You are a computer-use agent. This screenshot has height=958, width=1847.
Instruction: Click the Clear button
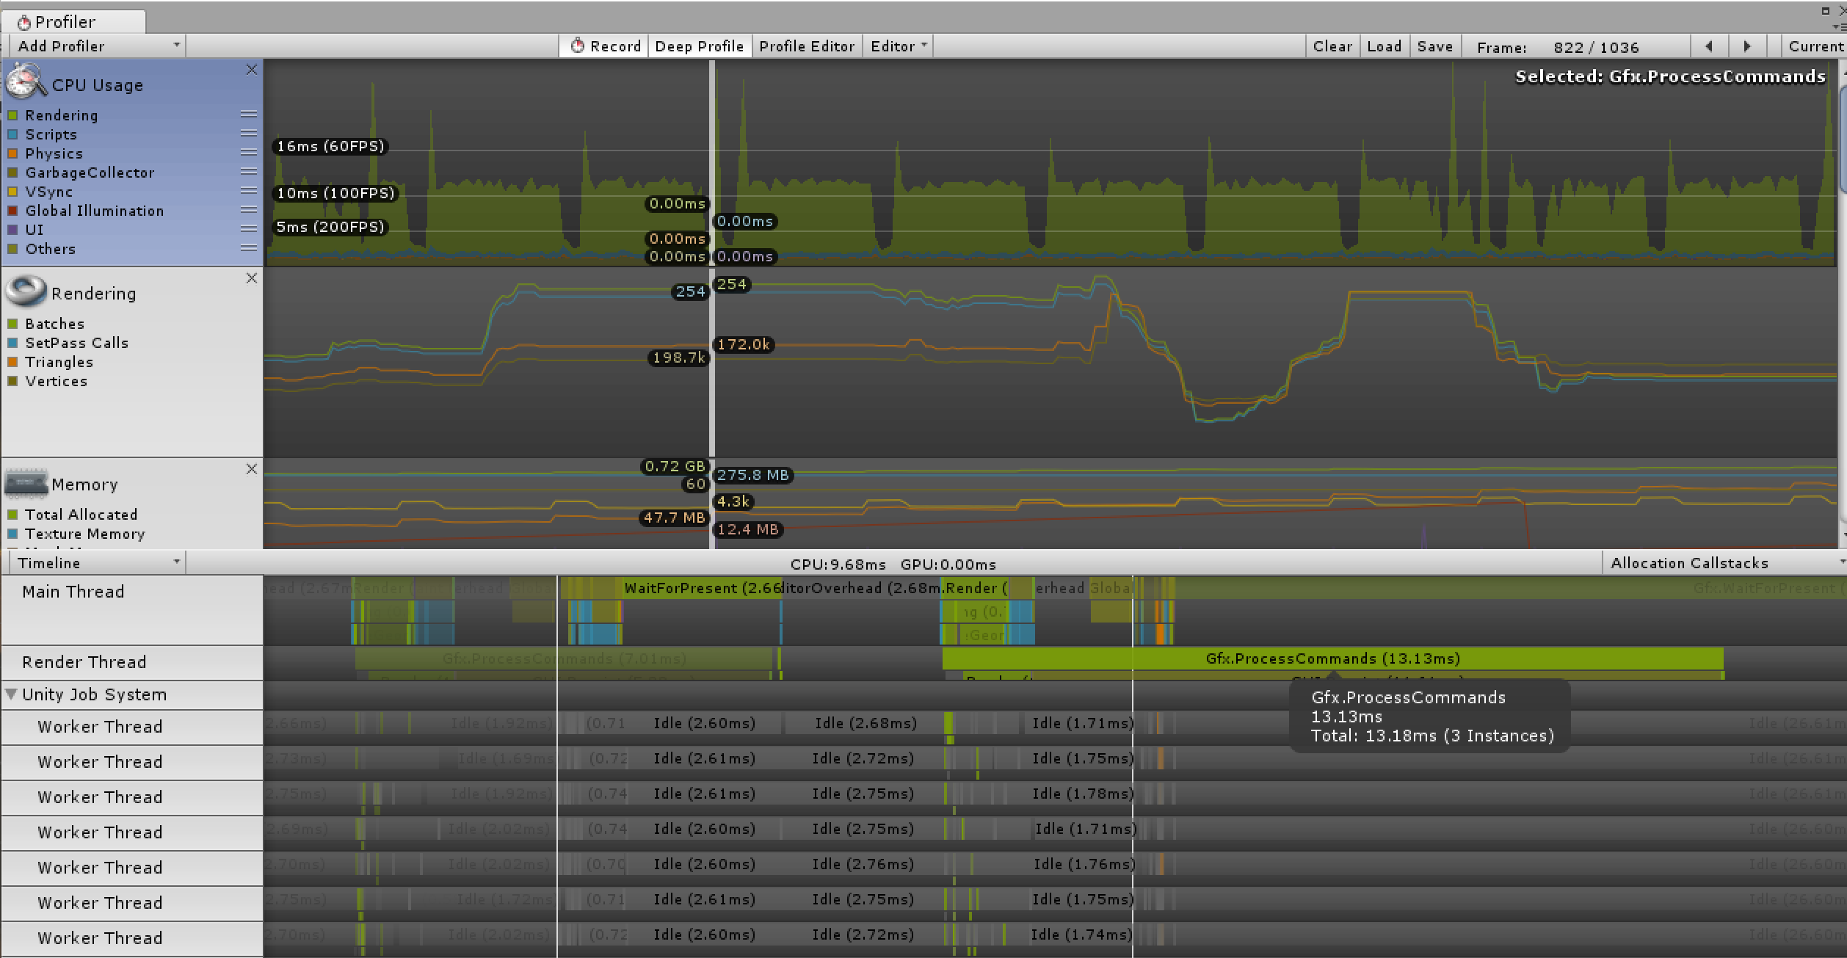(x=1332, y=46)
